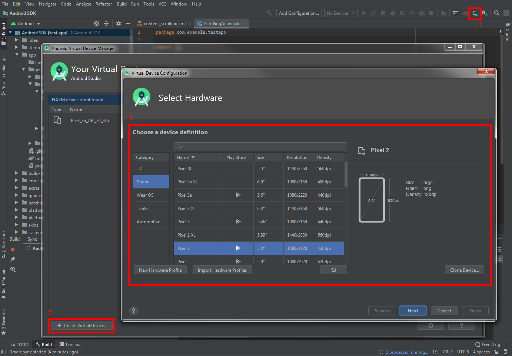The height and width of the screenshot is (356, 512).
Task: Click the scroll-from-source target icon
Action: (97, 23)
